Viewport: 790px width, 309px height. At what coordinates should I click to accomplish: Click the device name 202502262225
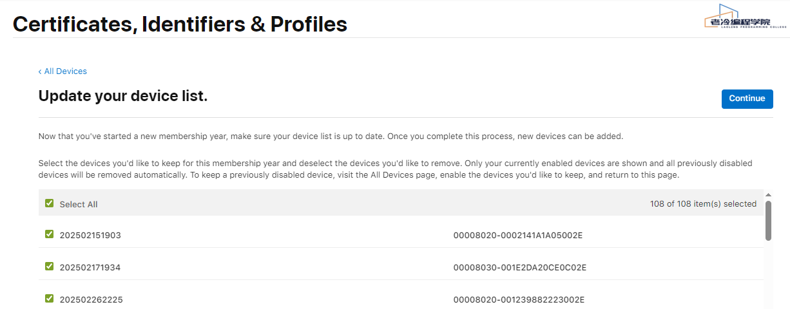[x=92, y=299]
